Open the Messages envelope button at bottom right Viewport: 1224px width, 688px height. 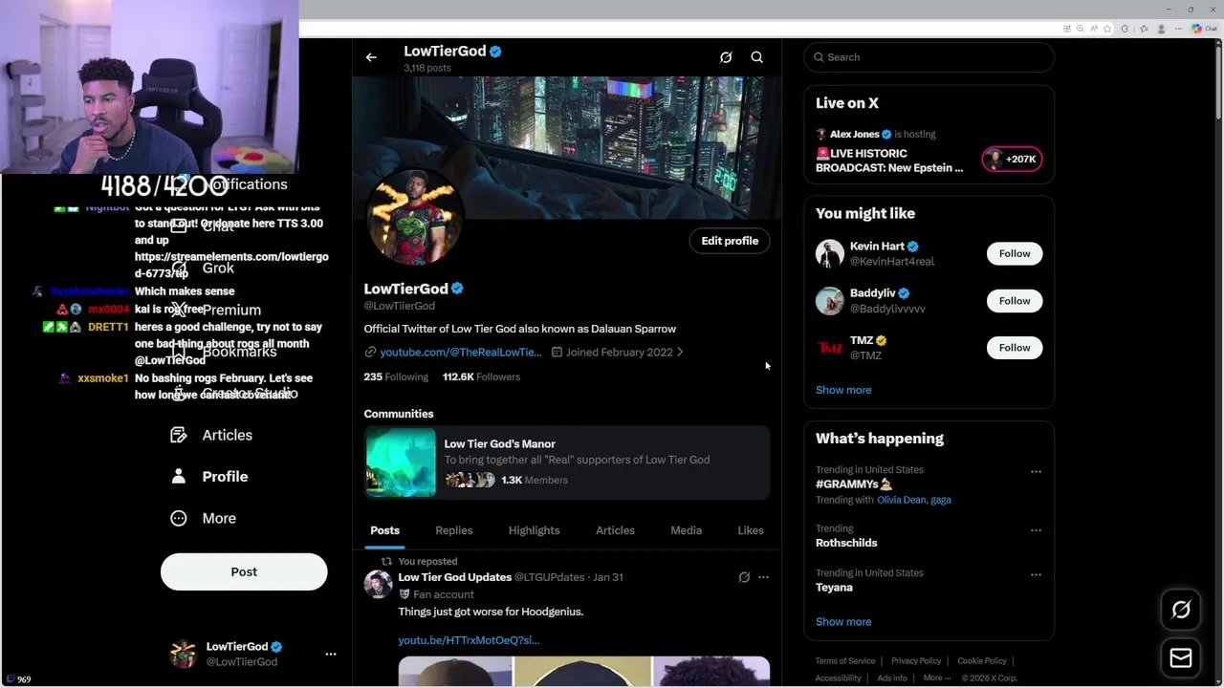point(1181,657)
